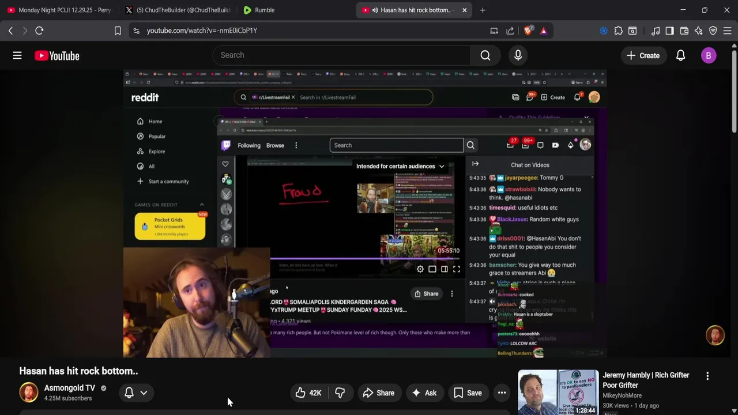Open a new browser tab
Image resolution: width=738 pixels, height=415 pixels.
coord(483,10)
